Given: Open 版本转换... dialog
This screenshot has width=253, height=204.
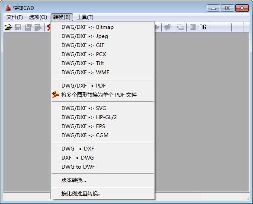Looking at the screenshot, I should 102,180.
